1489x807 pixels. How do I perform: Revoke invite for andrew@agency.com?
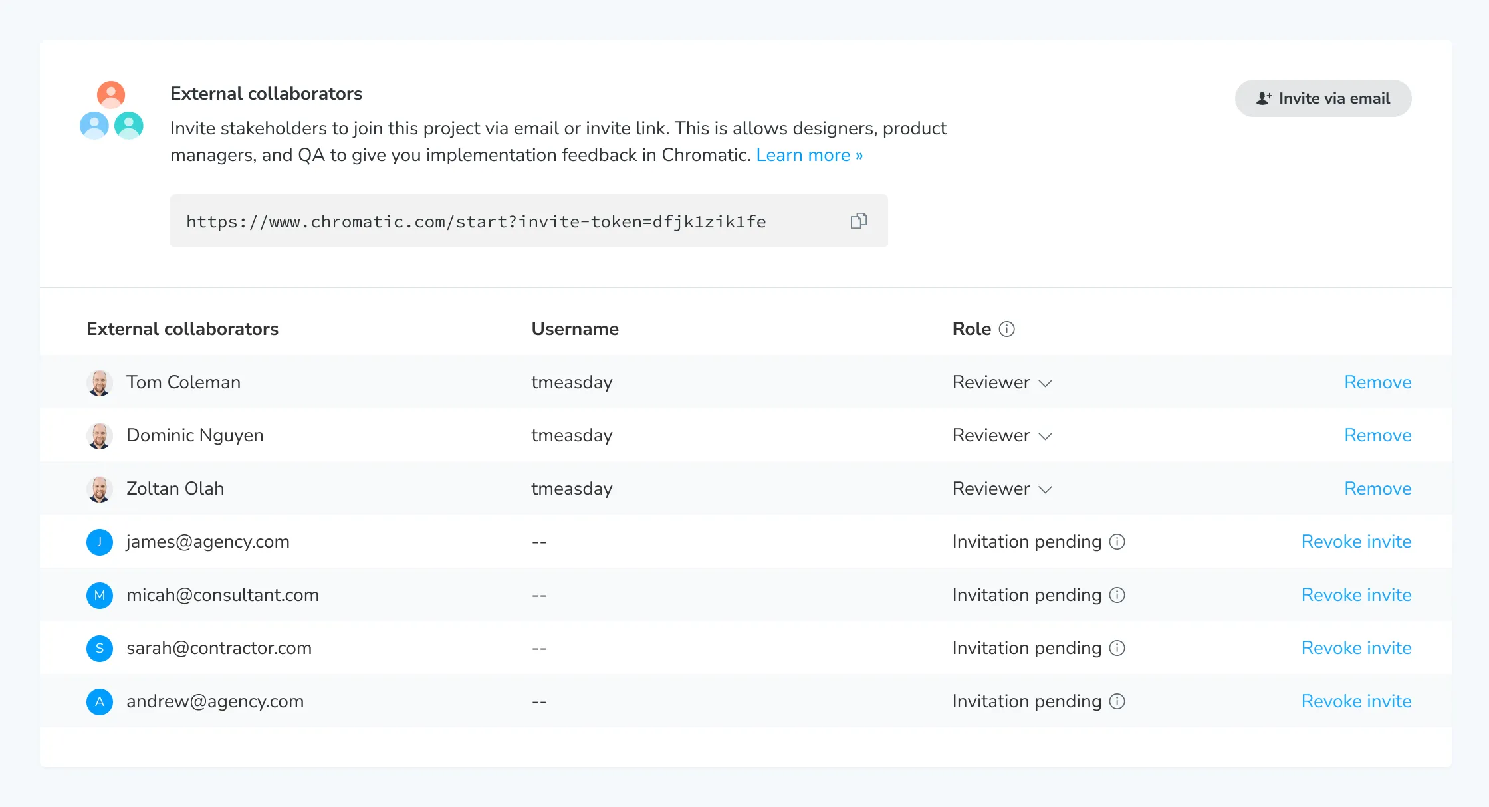1357,701
